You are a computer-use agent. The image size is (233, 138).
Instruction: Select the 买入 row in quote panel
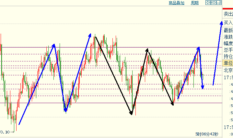228,23
